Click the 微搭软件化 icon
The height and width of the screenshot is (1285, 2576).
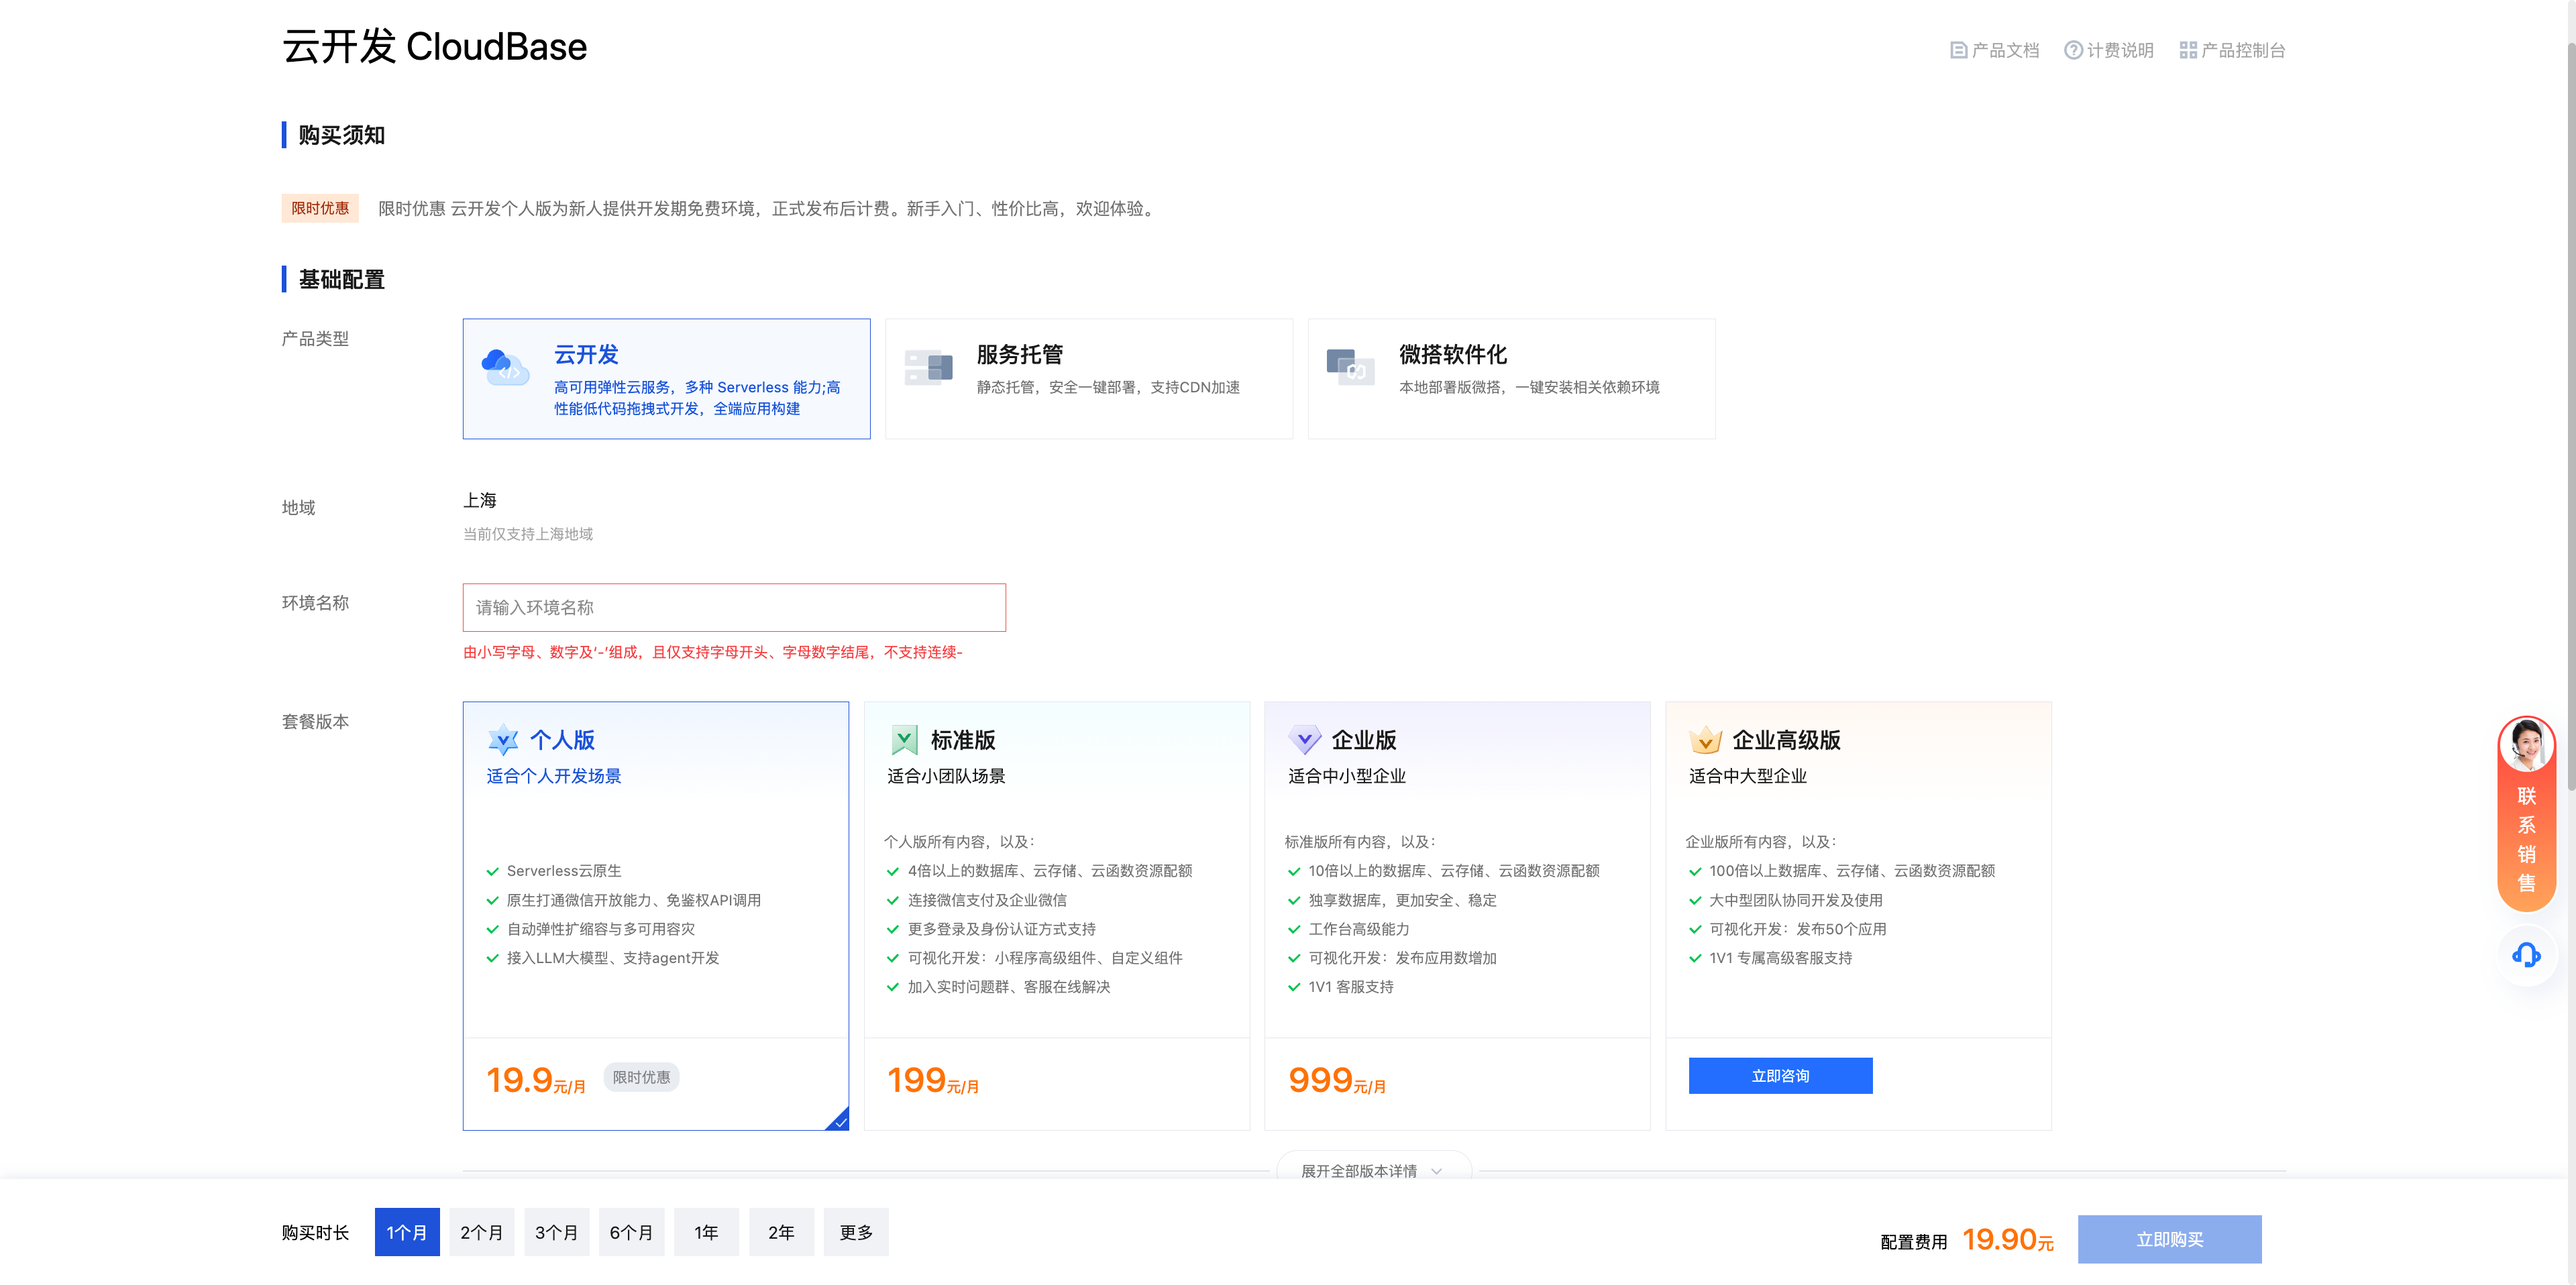[x=1350, y=367]
